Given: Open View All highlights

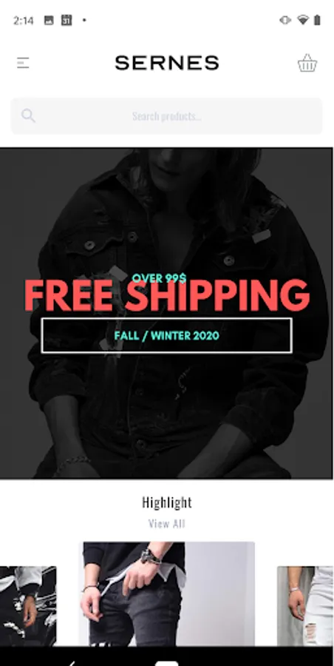Looking at the screenshot, I should point(167,523).
